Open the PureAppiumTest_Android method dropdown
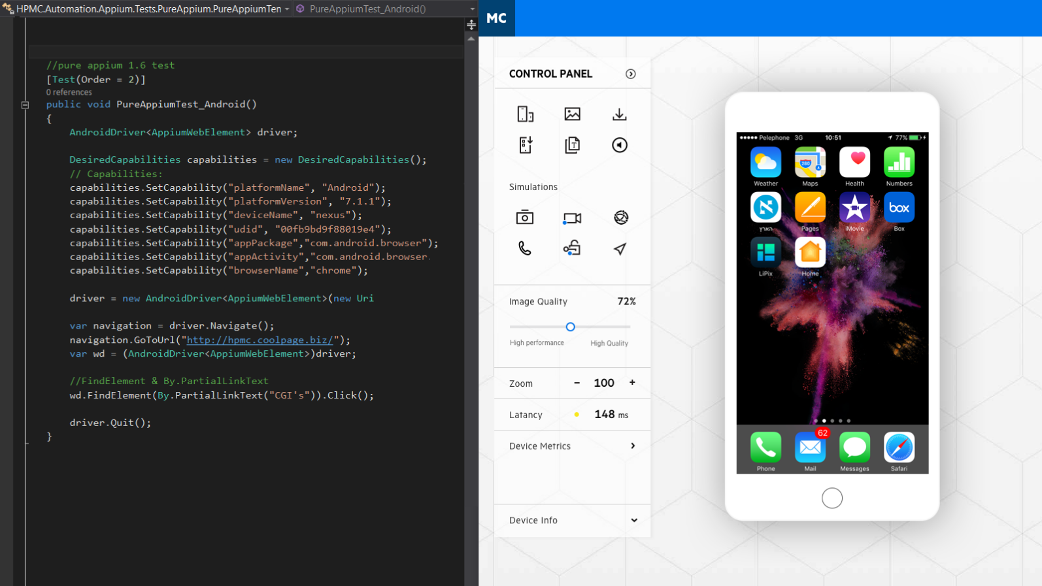This screenshot has width=1042, height=586. click(472, 9)
